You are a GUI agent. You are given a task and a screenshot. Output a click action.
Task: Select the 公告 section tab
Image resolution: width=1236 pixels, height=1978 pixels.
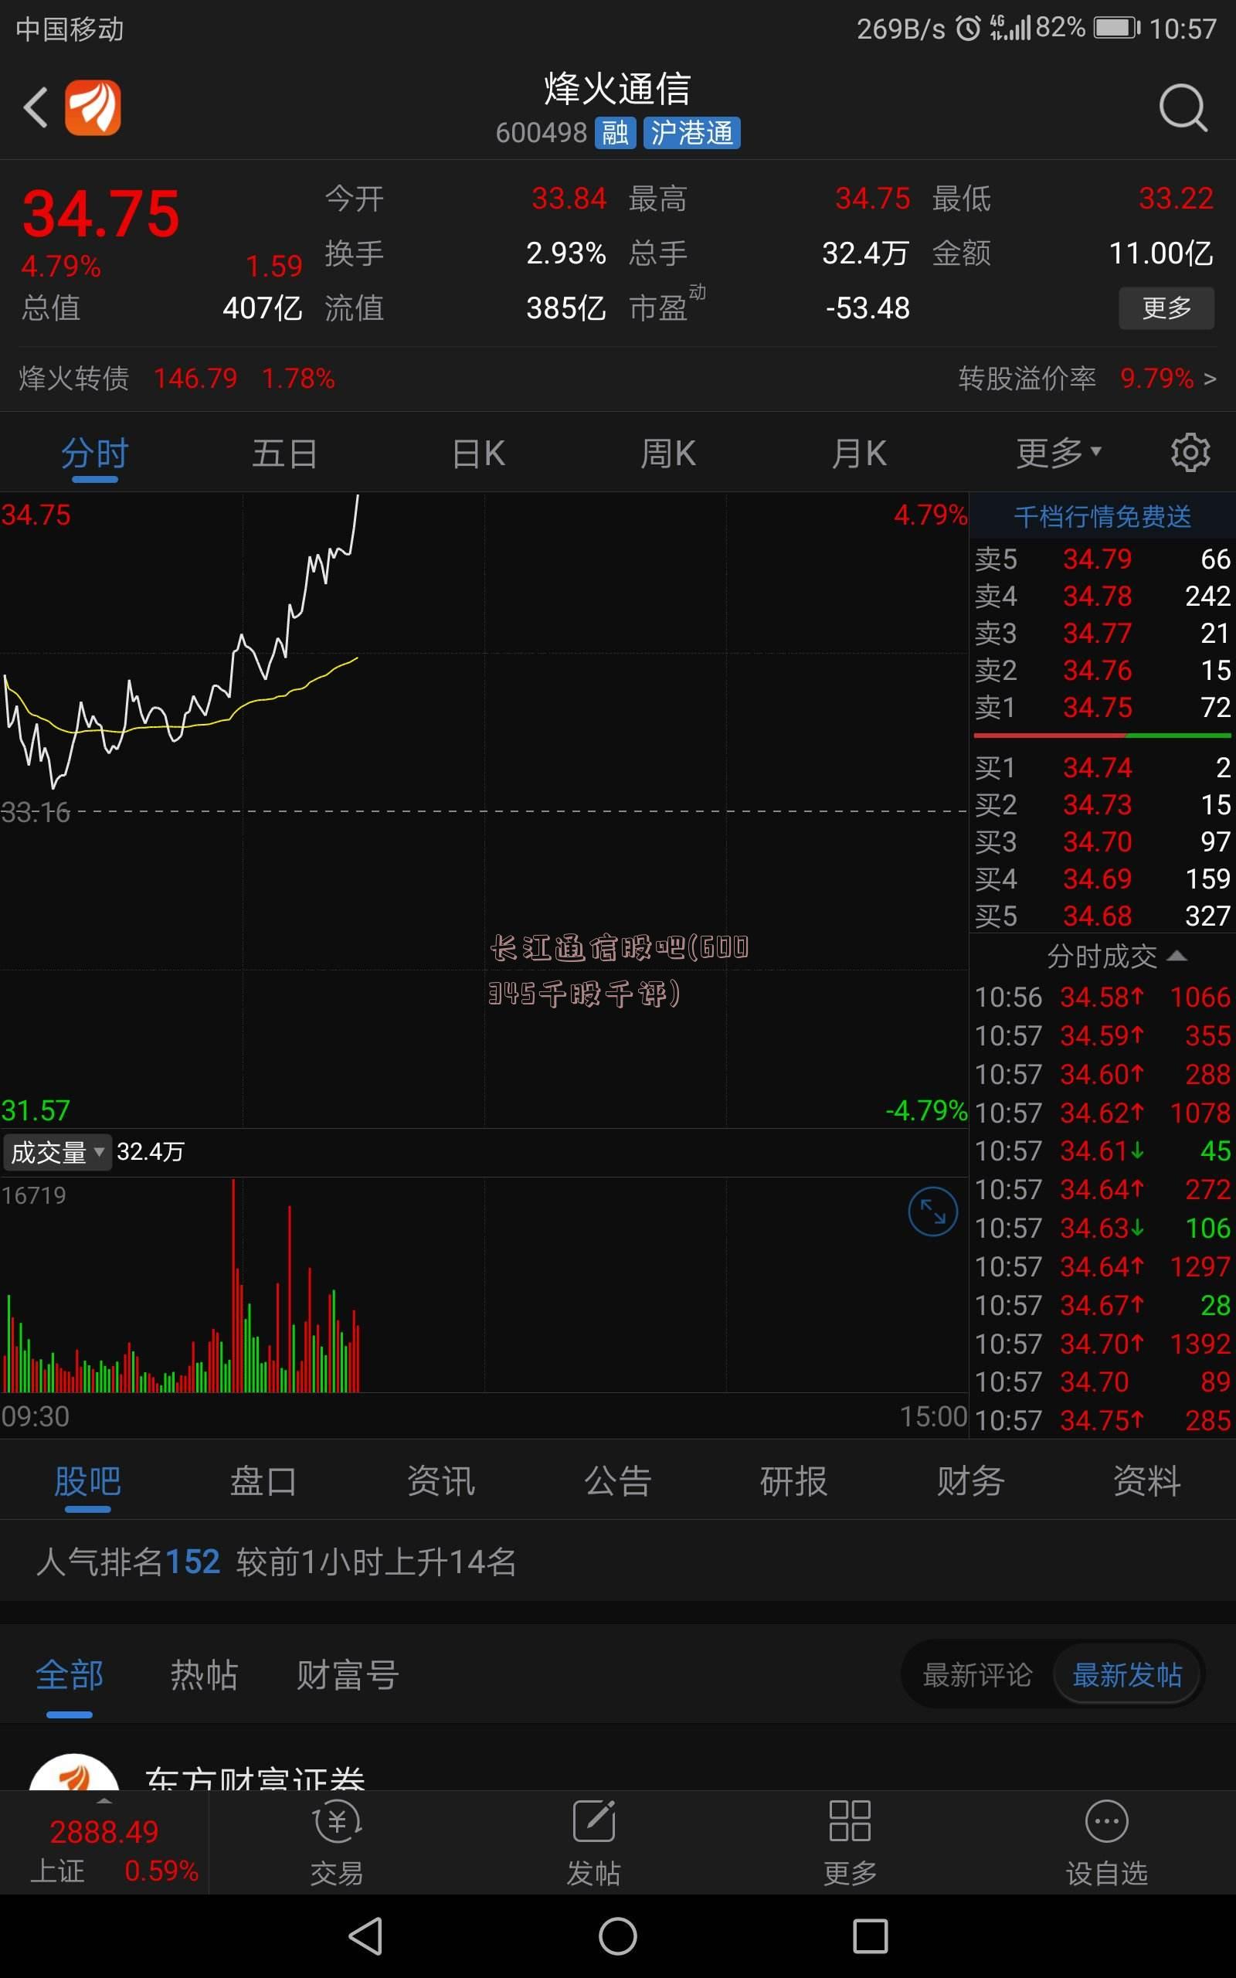pyautogui.click(x=617, y=1481)
